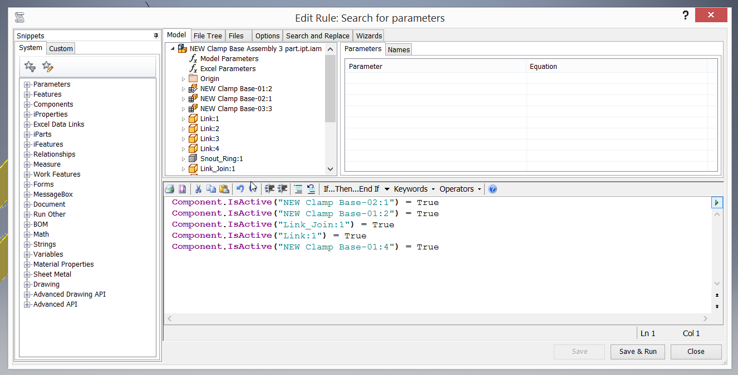Click the Cut scissors icon
The height and width of the screenshot is (375, 738).
point(198,189)
